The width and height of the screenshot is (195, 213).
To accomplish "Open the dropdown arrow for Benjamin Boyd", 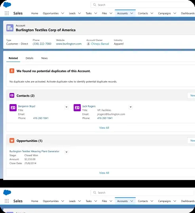I will 66,107.
